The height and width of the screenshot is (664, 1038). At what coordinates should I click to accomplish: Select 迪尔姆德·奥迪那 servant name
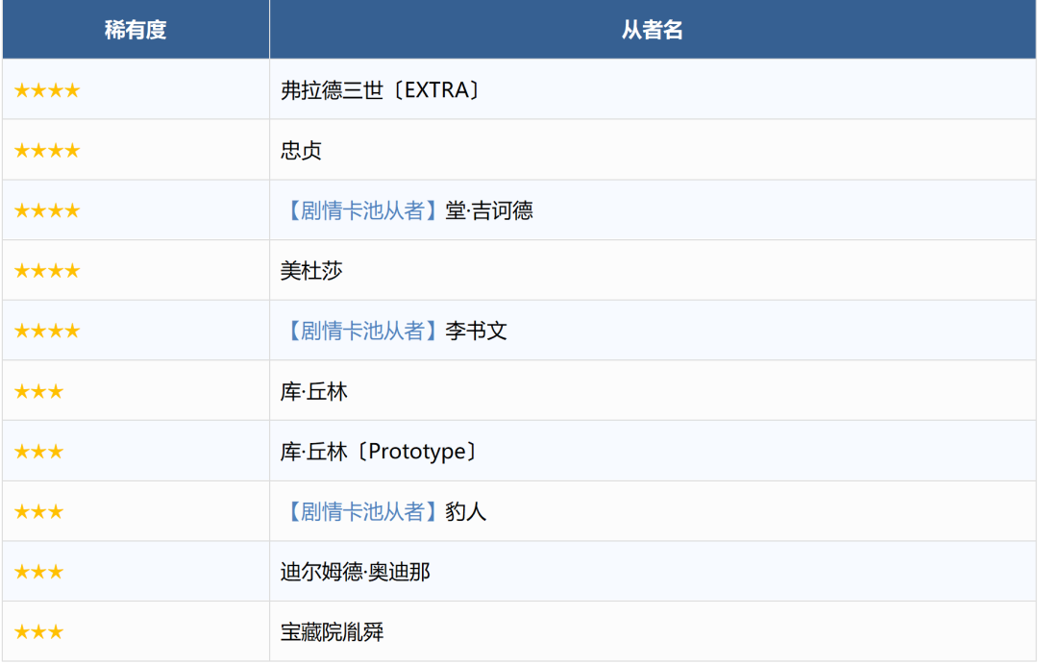(356, 572)
